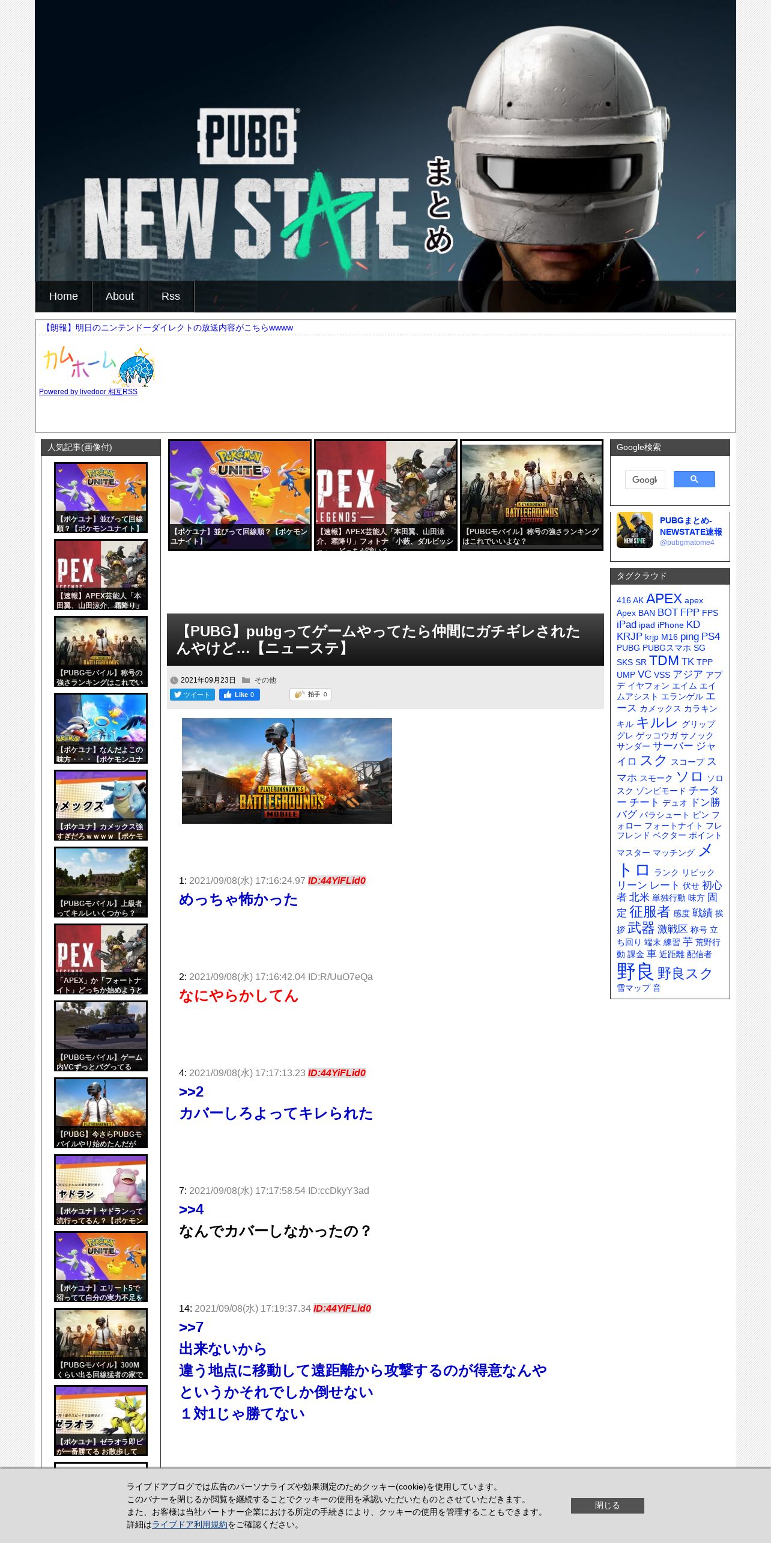771x1543 pixels.
Task: Open sidebar なんだよこの味方 thumbnail
Action: (x=101, y=728)
